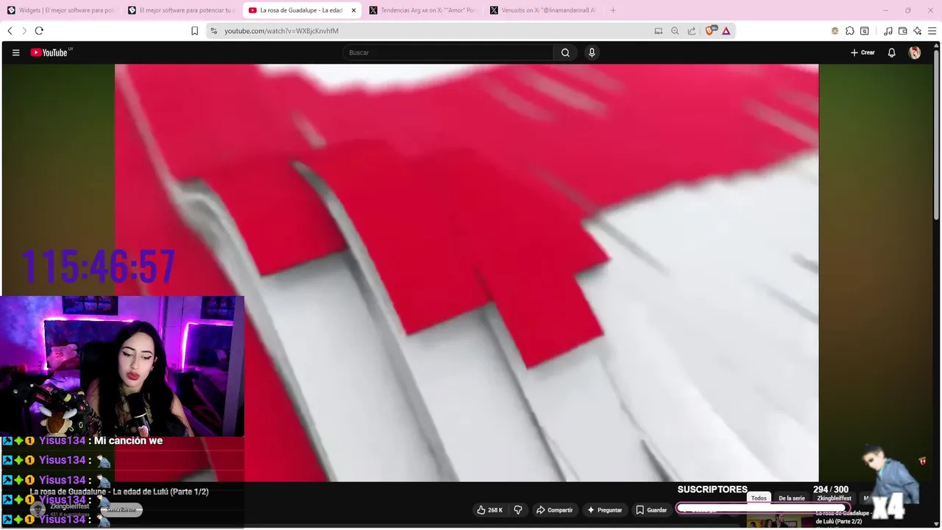Open the YouTube hamburger guide menu
942x530 pixels.
pos(15,52)
